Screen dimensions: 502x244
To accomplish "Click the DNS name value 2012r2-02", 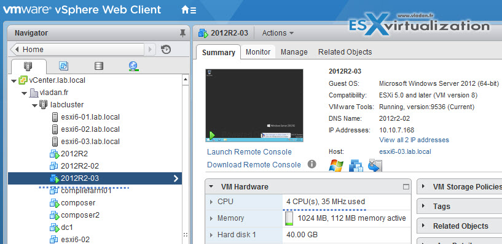I will pyautogui.click(x=394, y=118).
